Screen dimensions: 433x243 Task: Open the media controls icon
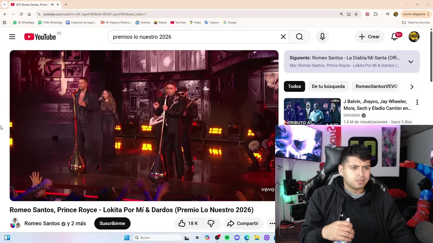[x=388, y=14]
